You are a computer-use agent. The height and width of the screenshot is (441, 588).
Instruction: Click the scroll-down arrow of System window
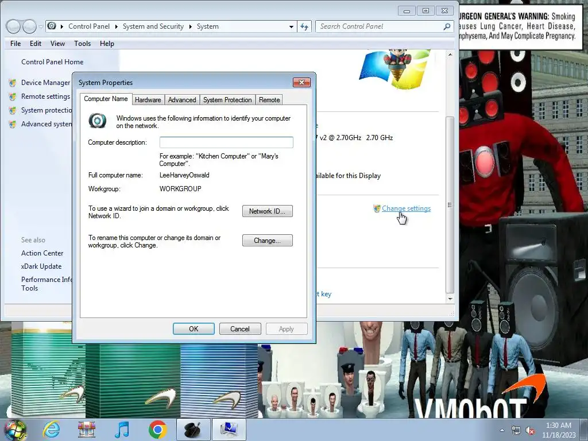tap(450, 299)
